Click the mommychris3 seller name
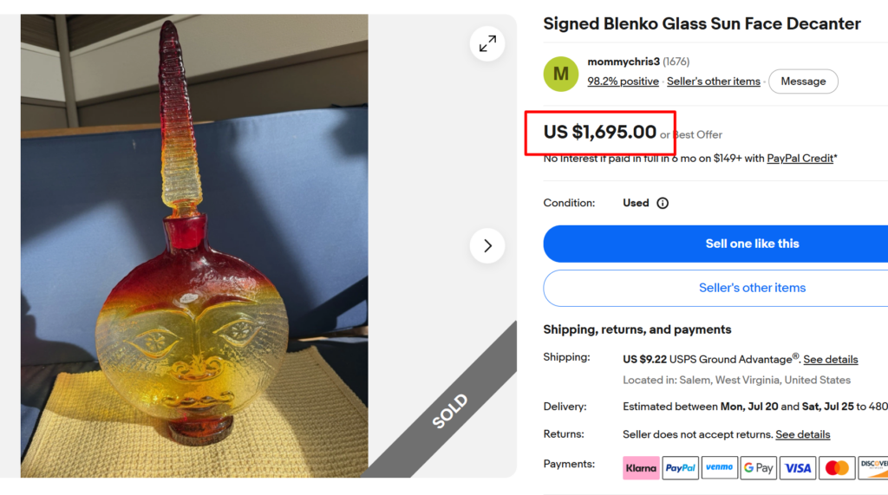 624,62
